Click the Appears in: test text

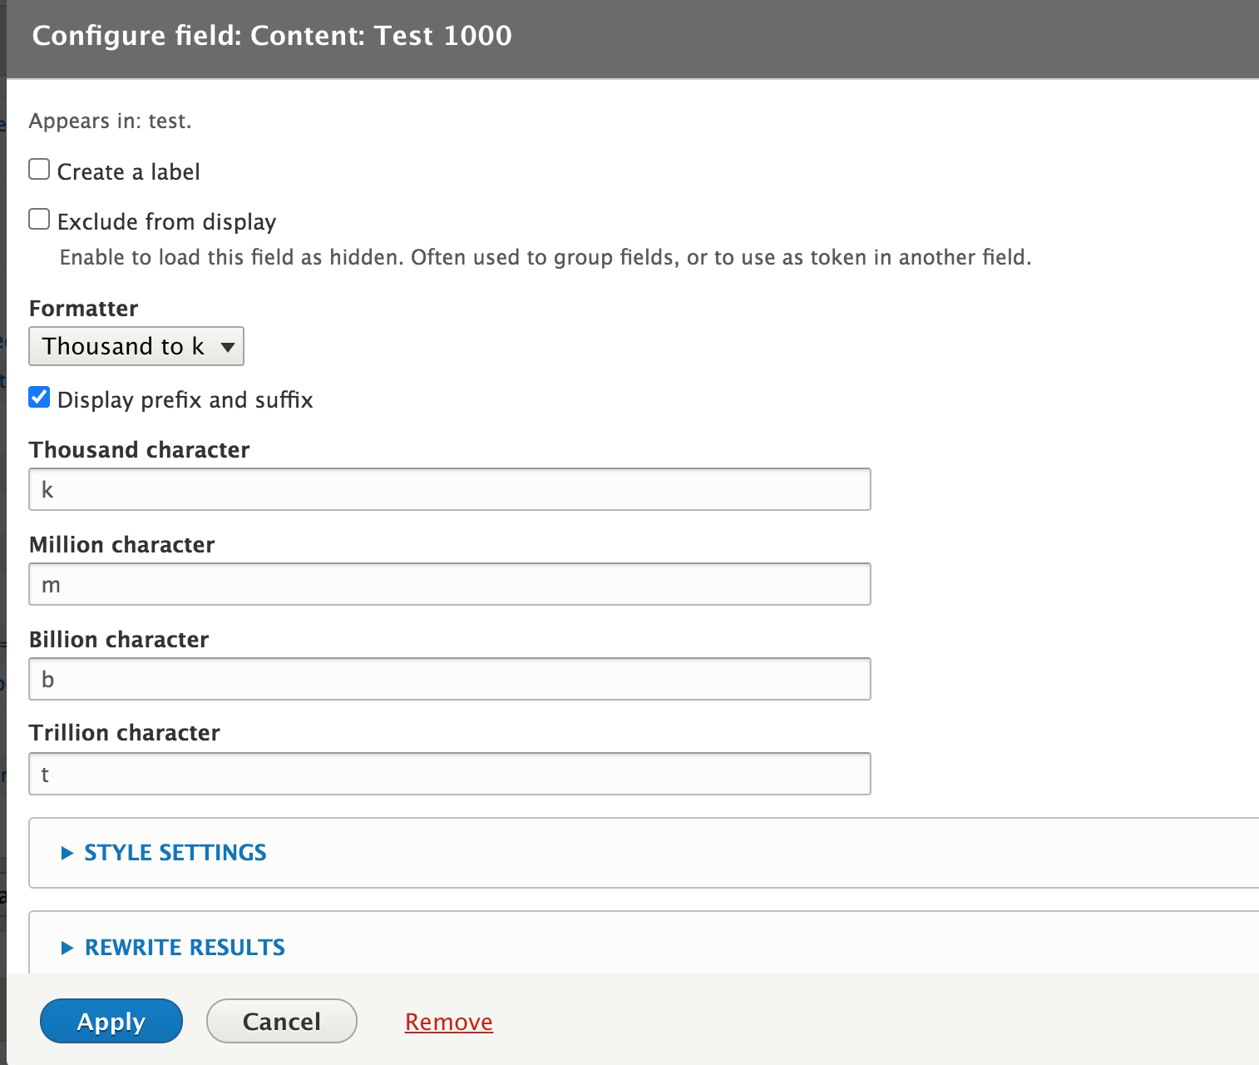(111, 121)
